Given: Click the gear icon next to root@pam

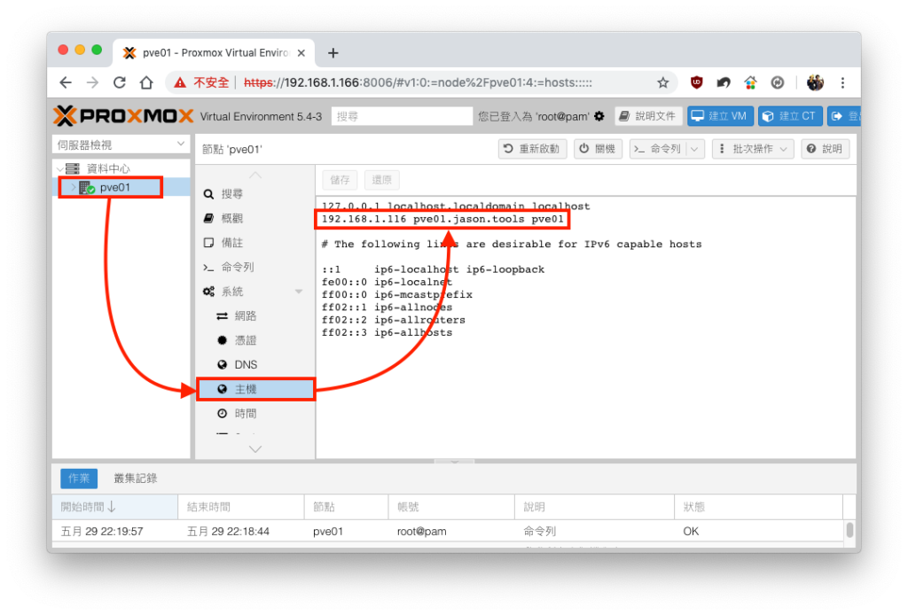Looking at the screenshot, I should [x=599, y=116].
